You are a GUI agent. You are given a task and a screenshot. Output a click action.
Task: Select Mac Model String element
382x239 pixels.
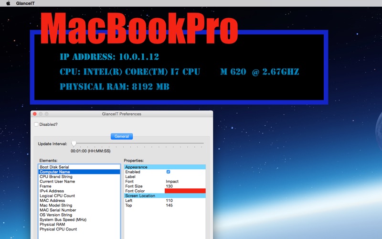79,206
